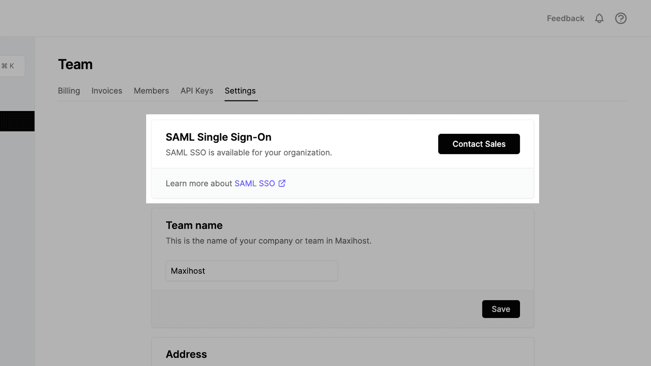This screenshot has height=366, width=651.
Task: Click the external link icon beside SAML SSO
Action: pyautogui.click(x=282, y=183)
